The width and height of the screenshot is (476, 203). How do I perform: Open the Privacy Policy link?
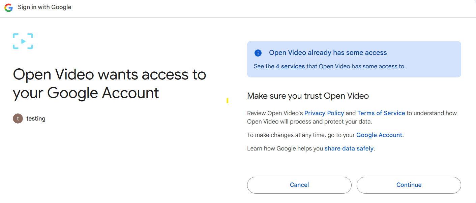[324, 113]
